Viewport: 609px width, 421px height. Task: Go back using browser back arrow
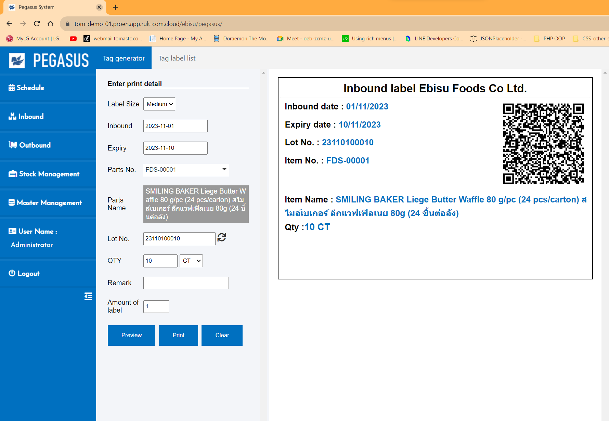click(10, 24)
